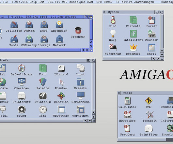This screenshot has width=173, height=144.
Task: Open the WBPattern preferences icon
Action: (x=61, y=109)
